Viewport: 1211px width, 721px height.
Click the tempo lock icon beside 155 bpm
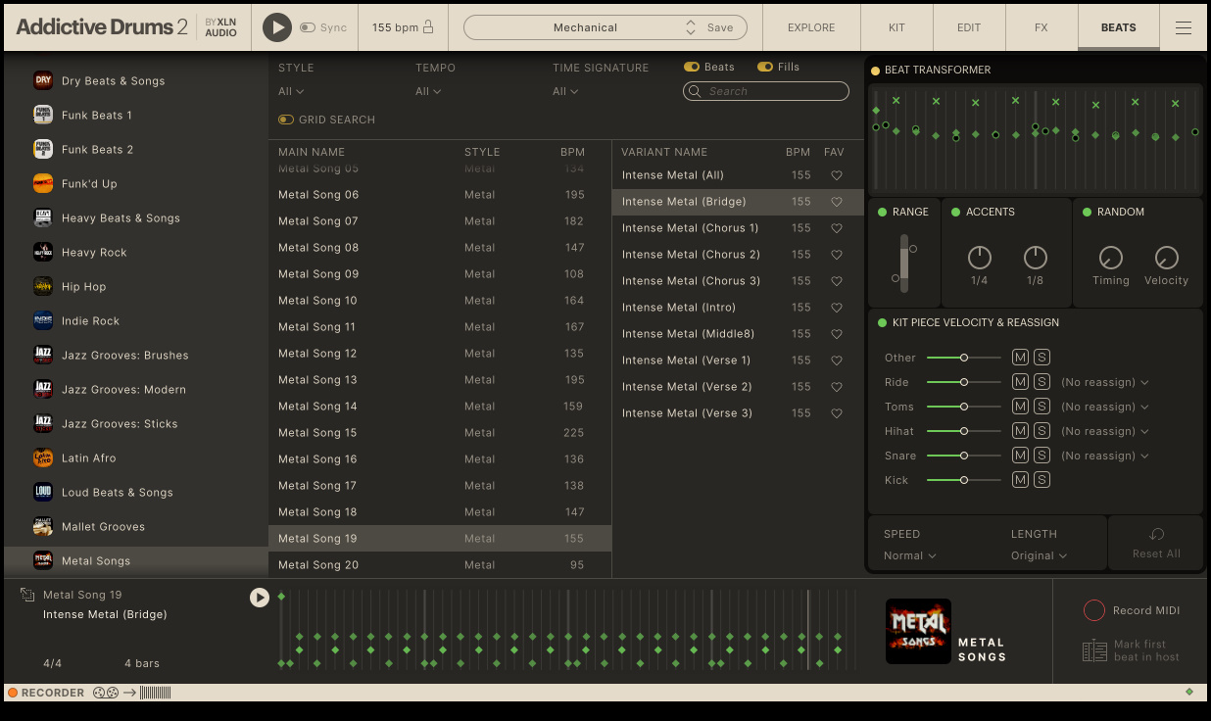click(x=428, y=27)
